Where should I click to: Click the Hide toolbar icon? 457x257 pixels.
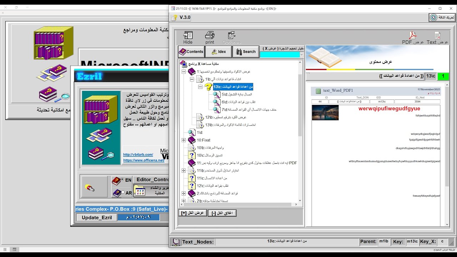click(188, 35)
